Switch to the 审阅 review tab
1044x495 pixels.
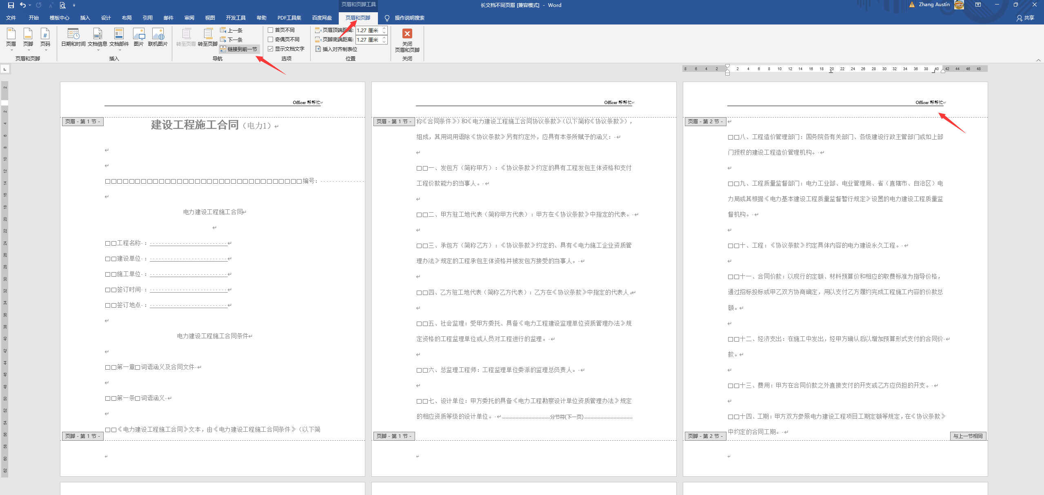(189, 18)
